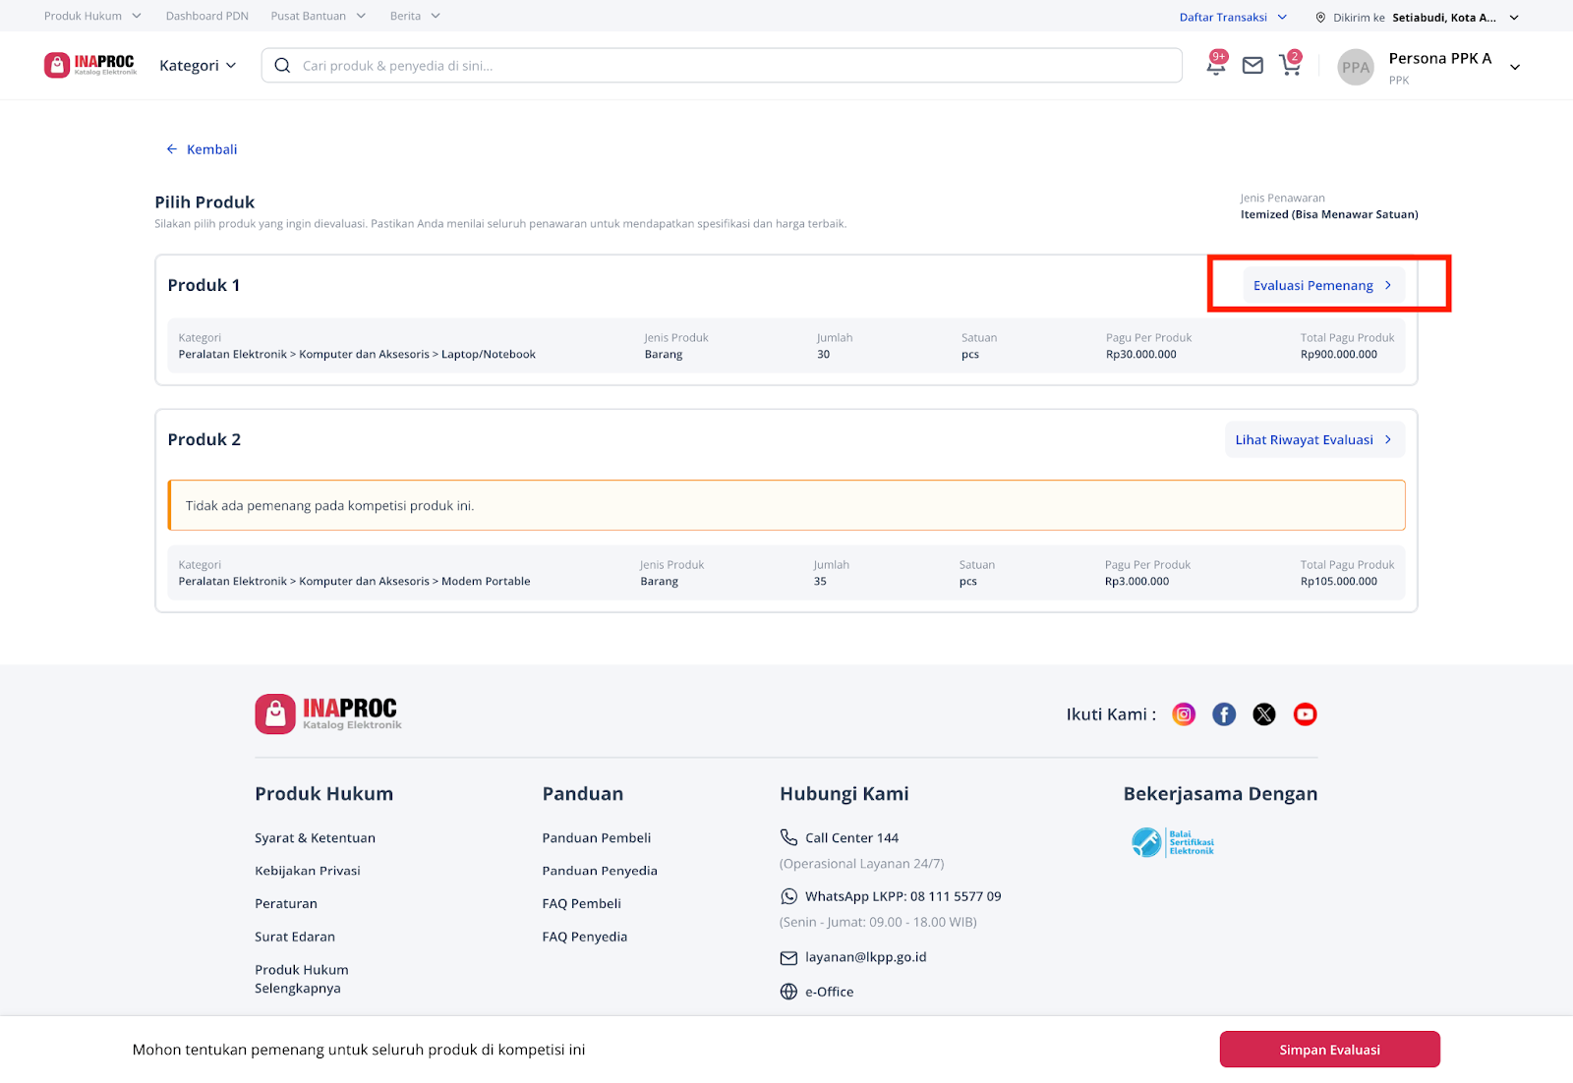Go to Dashboard PDN menu item
This screenshot has width=1573, height=1083.
206,16
